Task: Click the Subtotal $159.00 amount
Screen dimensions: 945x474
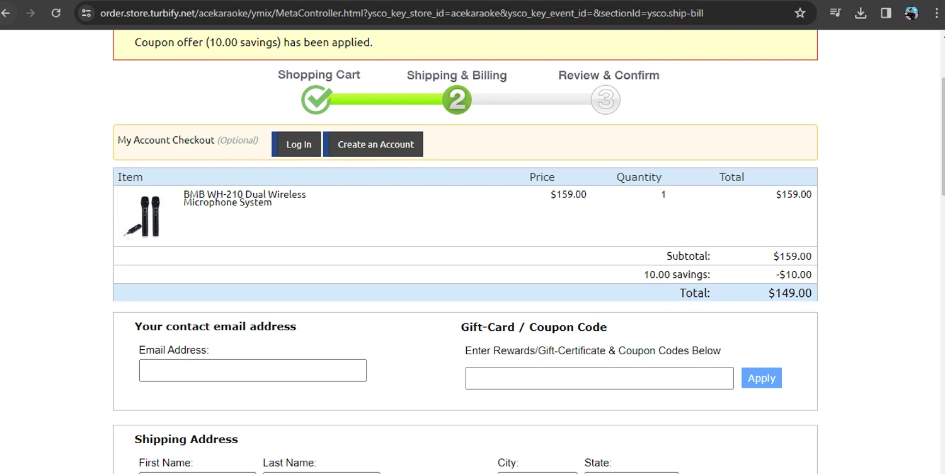Action: pyautogui.click(x=793, y=256)
